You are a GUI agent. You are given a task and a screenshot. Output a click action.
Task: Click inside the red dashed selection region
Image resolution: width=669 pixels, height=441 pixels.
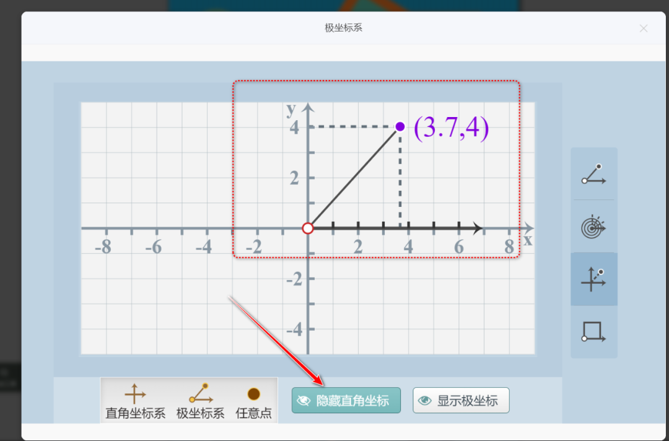pos(375,167)
